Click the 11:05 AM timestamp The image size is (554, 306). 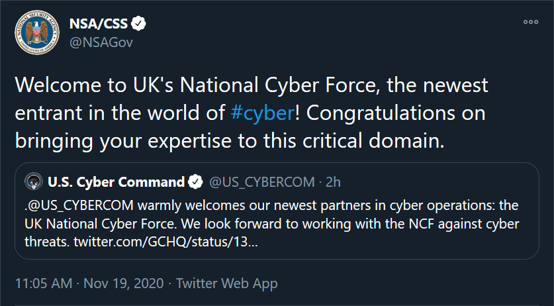tap(44, 283)
